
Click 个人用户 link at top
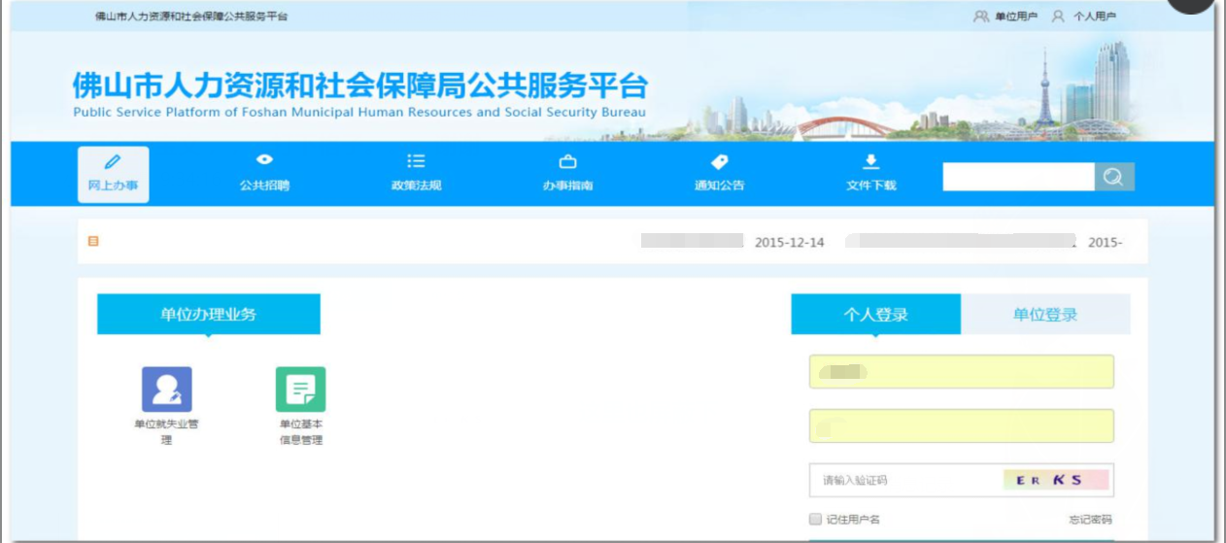point(1085,17)
